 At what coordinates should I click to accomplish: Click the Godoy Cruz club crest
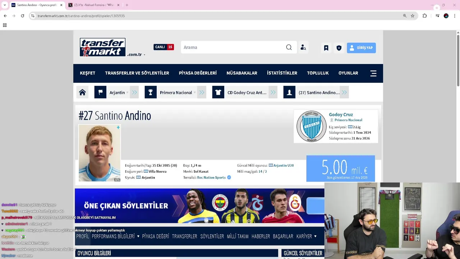pyautogui.click(x=311, y=126)
